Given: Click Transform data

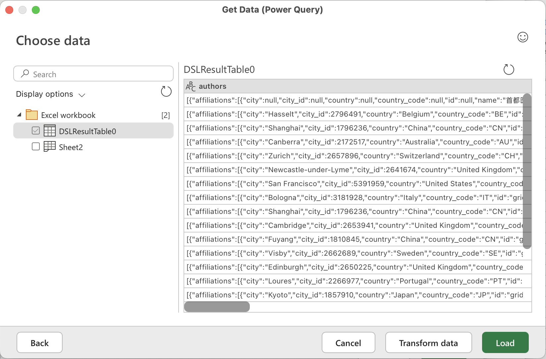Looking at the screenshot, I should click(x=428, y=342).
